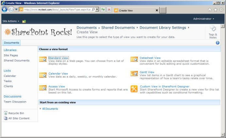Open the Calendar list in sidebar

pos(10,76)
